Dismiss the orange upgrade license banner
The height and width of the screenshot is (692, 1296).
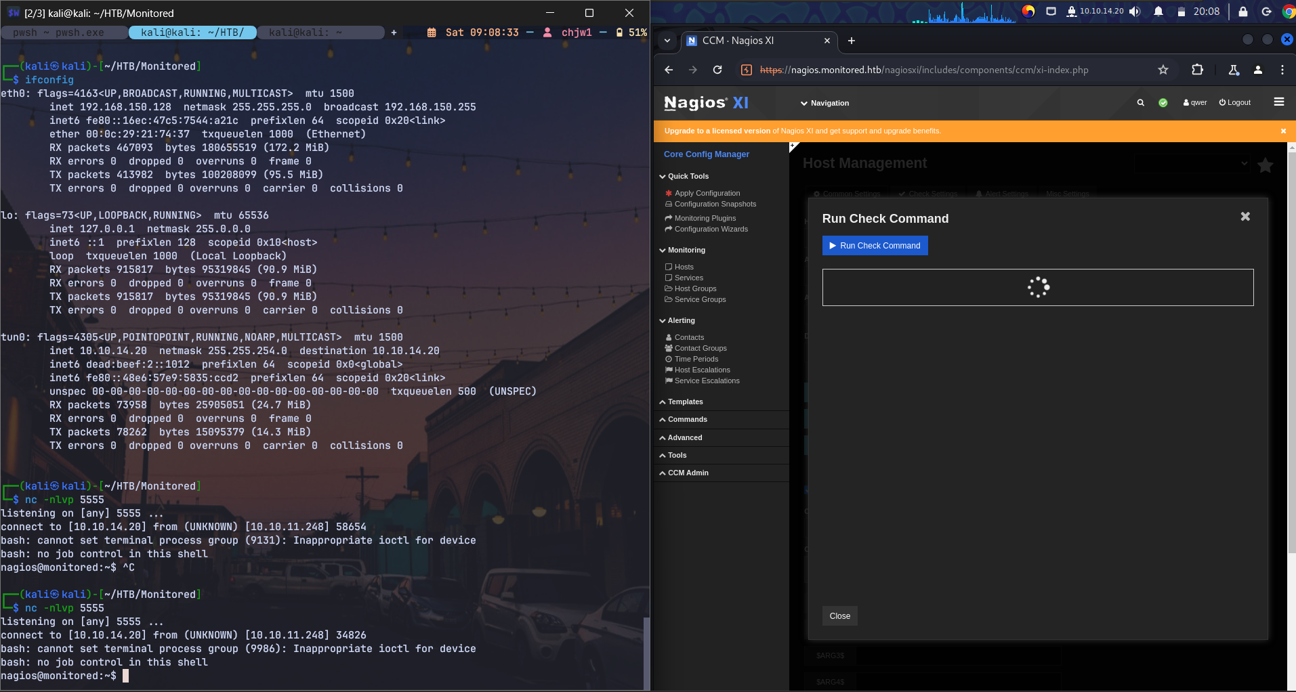pos(1283,131)
